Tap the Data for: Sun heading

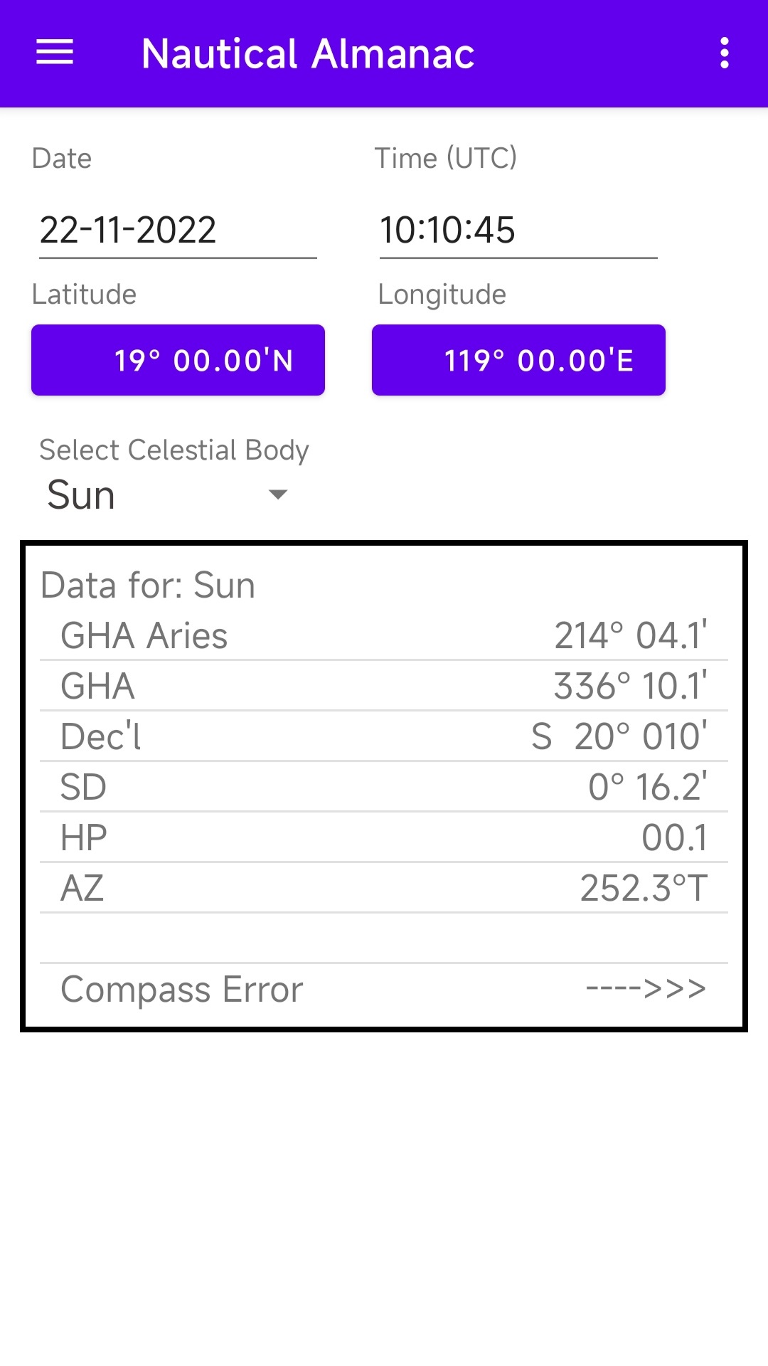coord(148,586)
